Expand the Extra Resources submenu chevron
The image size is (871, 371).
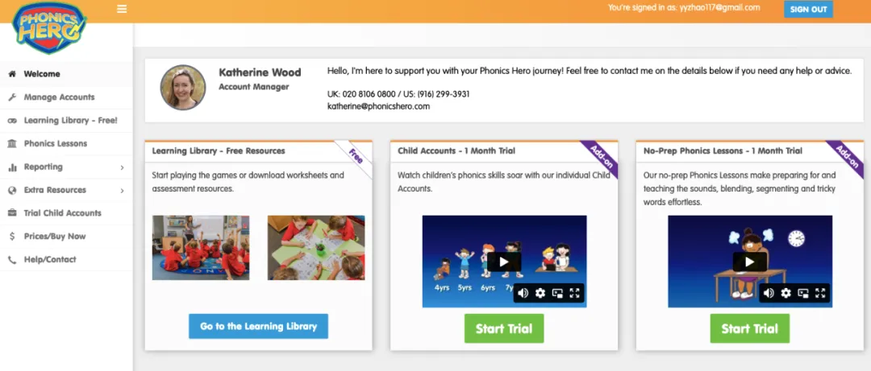123,190
